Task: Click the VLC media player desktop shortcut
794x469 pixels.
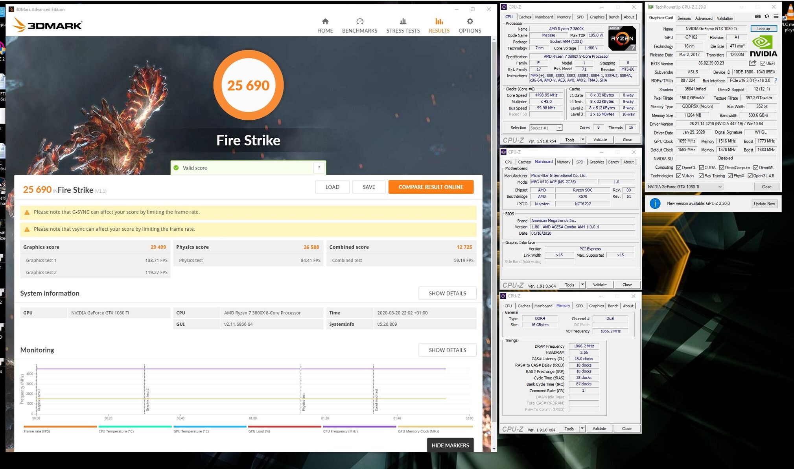Action: 789,18
